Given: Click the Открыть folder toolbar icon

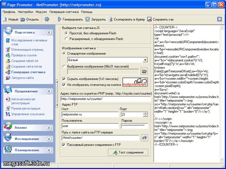Looking at the screenshot, I should [x=23, y=20].
